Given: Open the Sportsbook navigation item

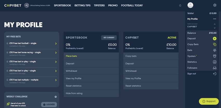Looking at the screenshot, I should [62, 5].
